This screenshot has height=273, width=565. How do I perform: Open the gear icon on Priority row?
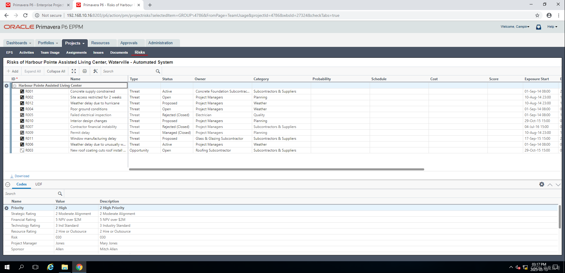tap(6, 208)
